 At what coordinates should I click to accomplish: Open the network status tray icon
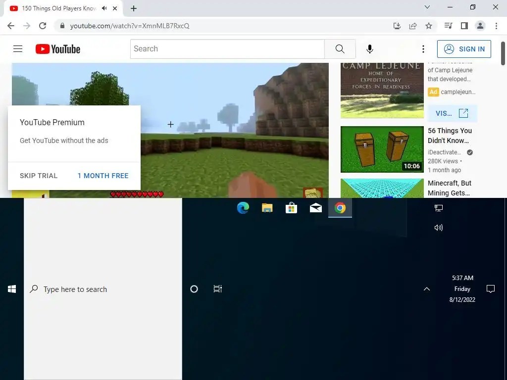[x=439, y=208]
